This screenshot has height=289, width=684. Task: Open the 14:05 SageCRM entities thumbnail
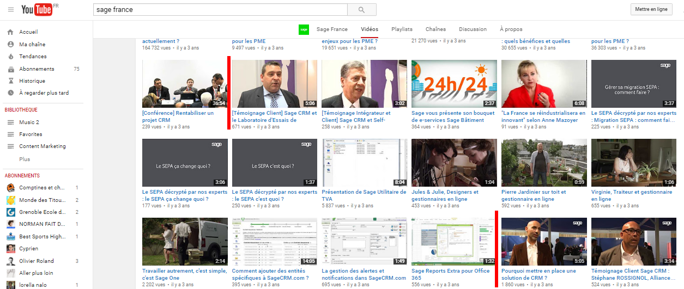[x=275, y=242]
